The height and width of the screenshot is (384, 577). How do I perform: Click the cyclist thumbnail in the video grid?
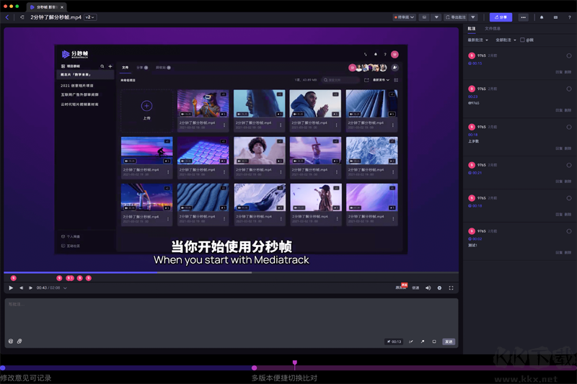[147, 151]
